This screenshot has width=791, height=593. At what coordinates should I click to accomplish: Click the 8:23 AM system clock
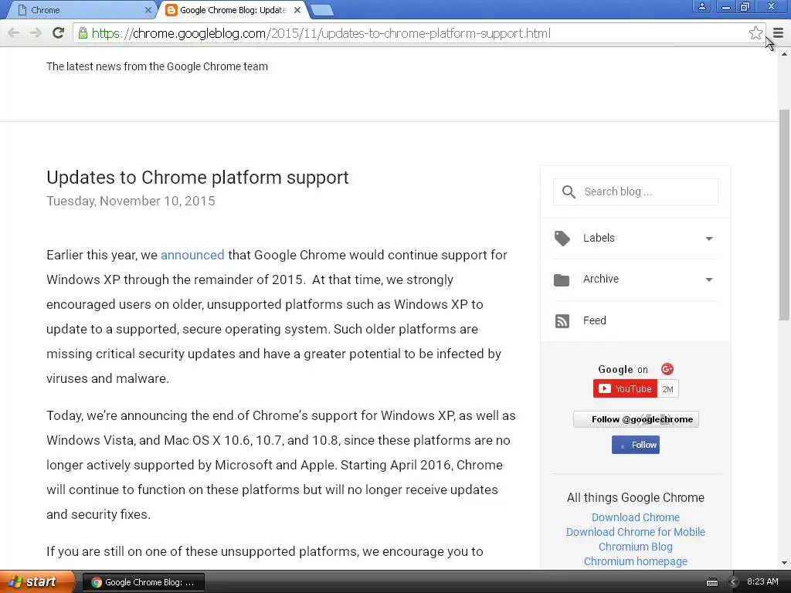click(762, 582)
